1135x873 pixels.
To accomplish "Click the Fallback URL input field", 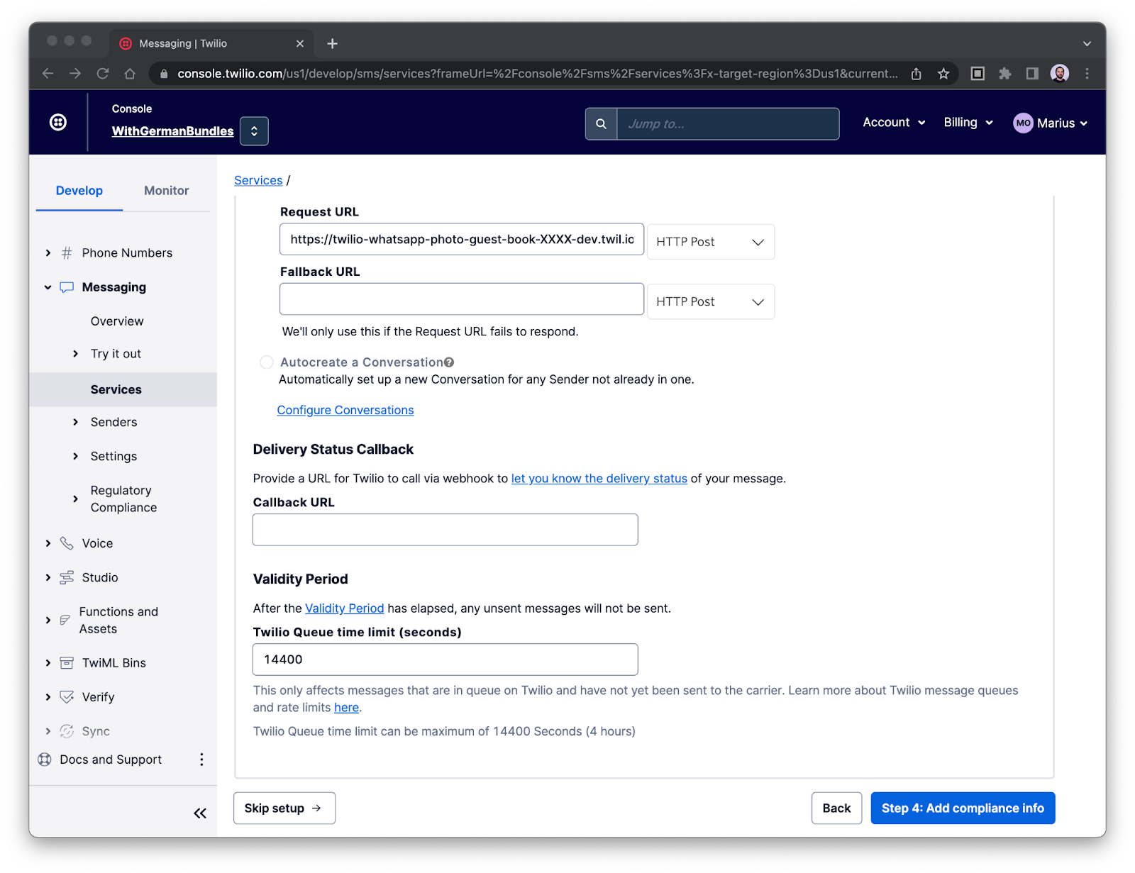I will 462,299.
